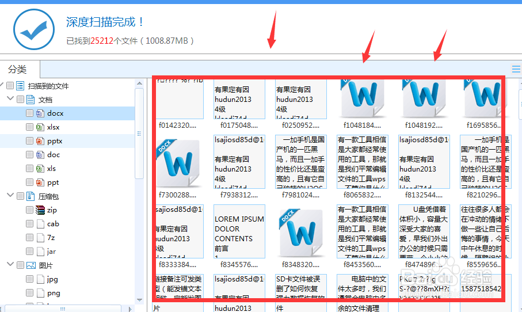Click the doc file type icon

point(40,155)
